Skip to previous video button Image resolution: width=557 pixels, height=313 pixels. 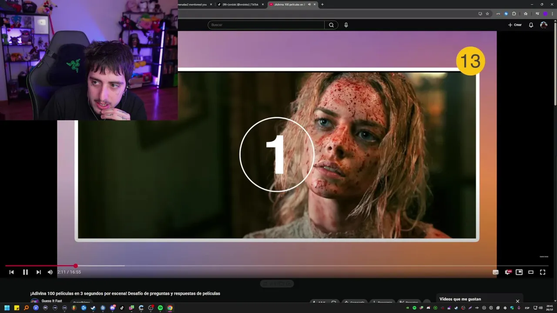tap(12, 272)
